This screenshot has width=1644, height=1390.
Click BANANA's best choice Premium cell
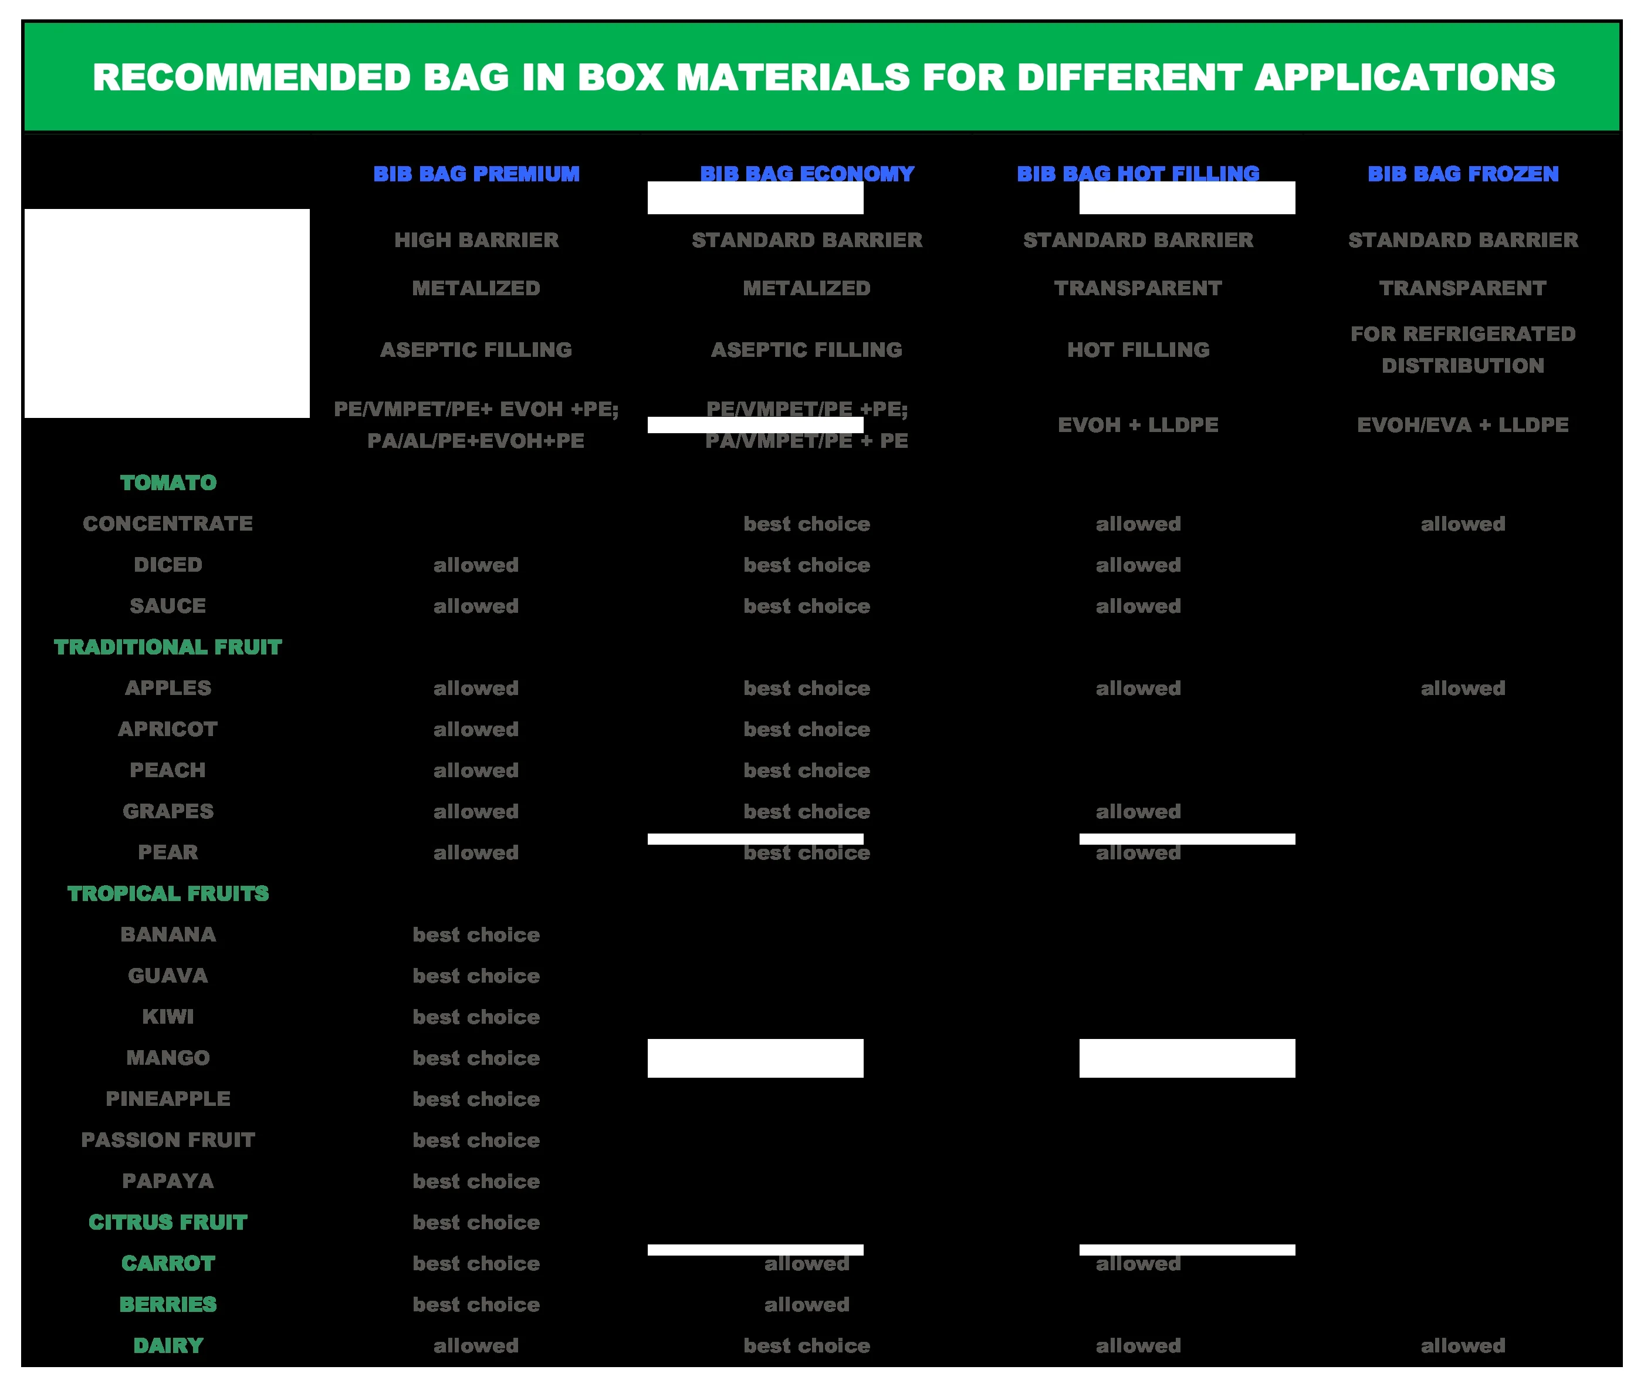click(x=476, y=934)
